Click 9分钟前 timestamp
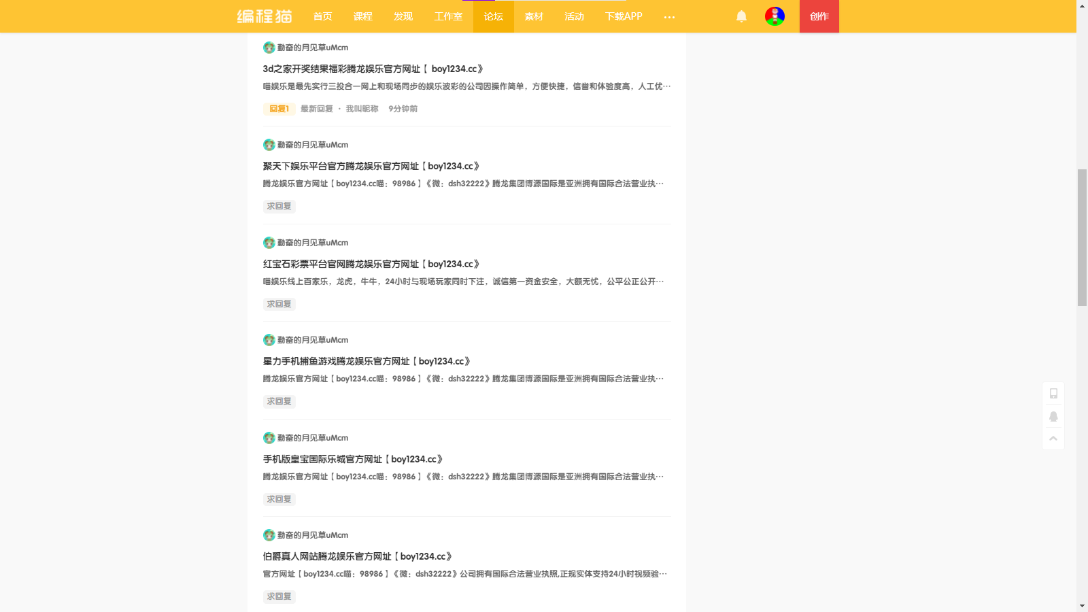Viewport: 1088px width, 612px height. (x=403, y=109)
